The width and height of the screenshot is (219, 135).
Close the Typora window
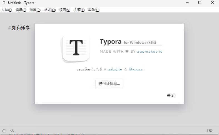(x=213, y=3)
